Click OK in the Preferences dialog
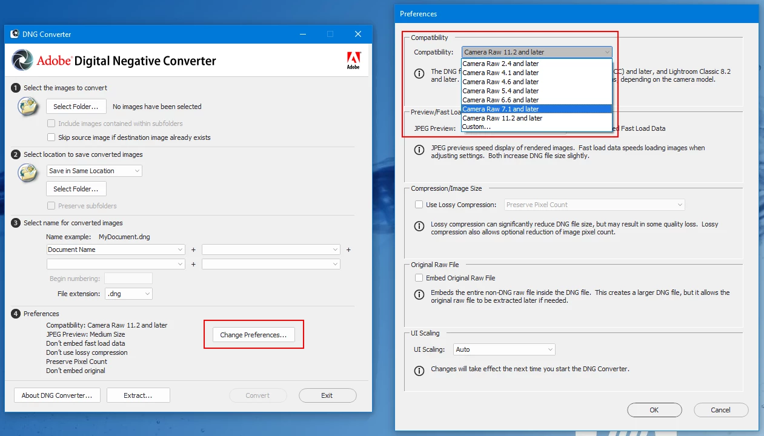 (654, 410)
